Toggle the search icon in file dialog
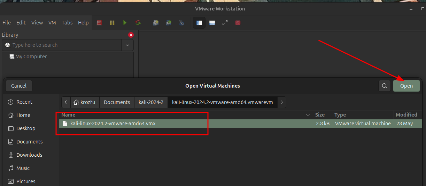The image size is (426, 186). pyautogui.click(x=384, y=86)
